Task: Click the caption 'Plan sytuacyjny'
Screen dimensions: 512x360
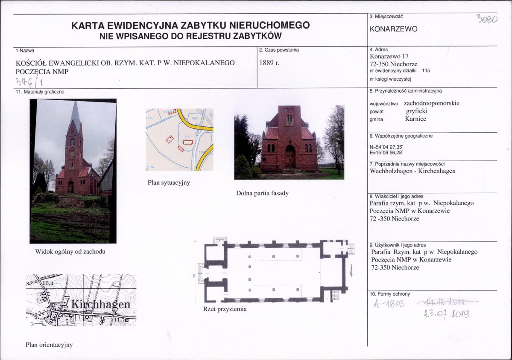Action: pos(169,183)
